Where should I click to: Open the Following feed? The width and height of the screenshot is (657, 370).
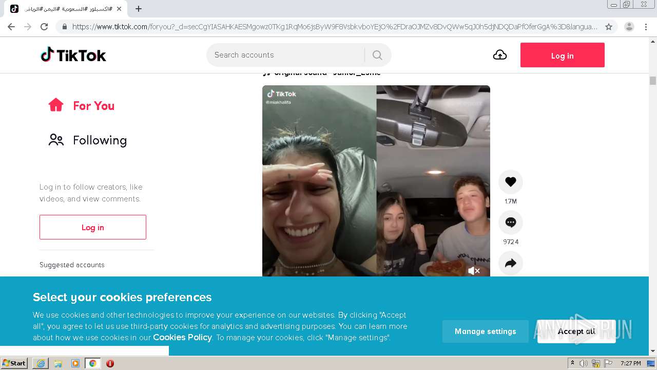coord(88,140)
